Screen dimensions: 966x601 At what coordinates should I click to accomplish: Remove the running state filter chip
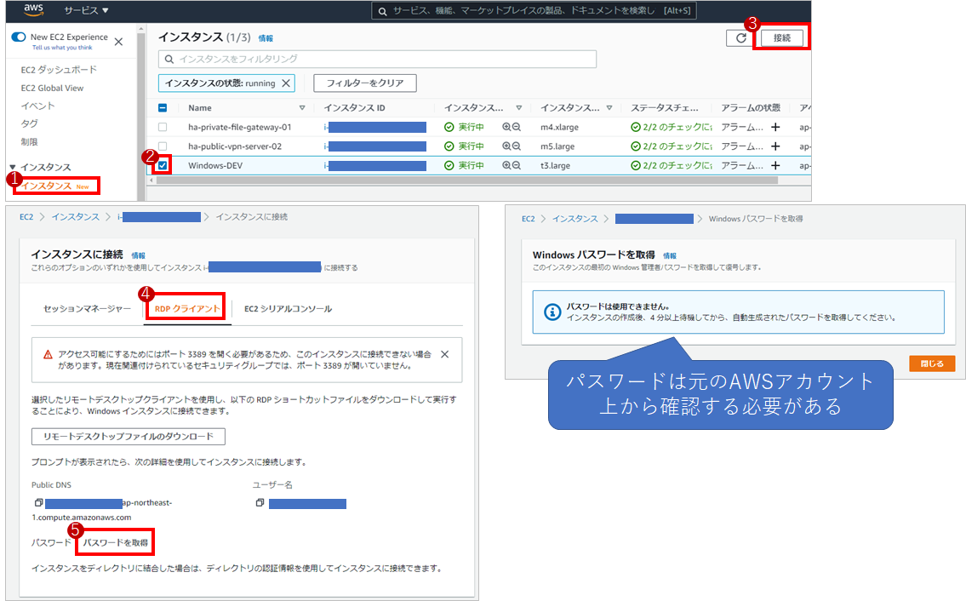(286, 83)
